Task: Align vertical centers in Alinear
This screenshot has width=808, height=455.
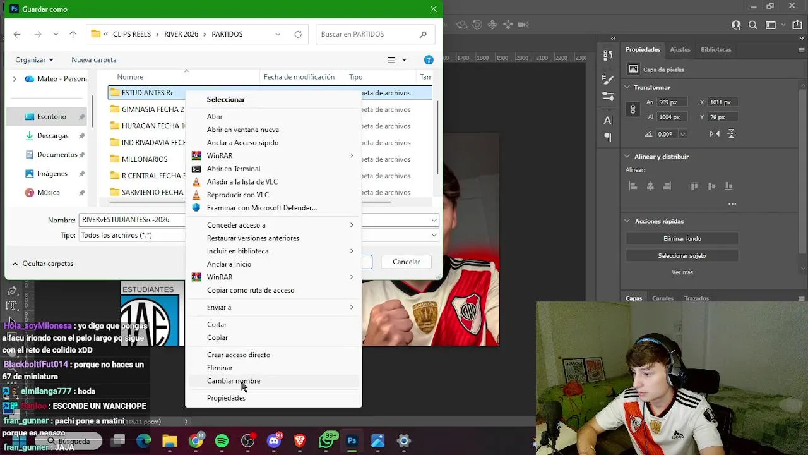Action: 711,186
